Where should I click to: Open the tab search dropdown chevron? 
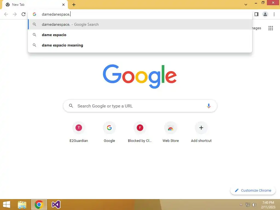pyautogui.click(x=246, y=5)
